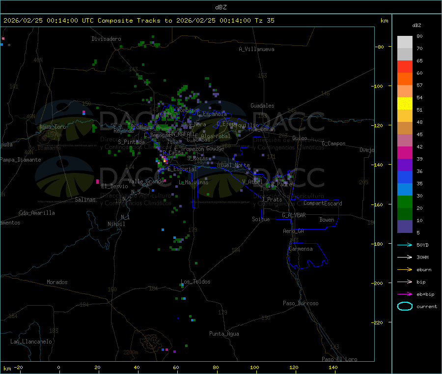
Task: Click the pink bip arrow in legend
Action: (405, 282)
